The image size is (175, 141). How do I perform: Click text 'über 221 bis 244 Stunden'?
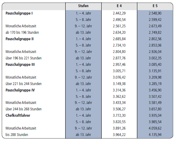23,84
